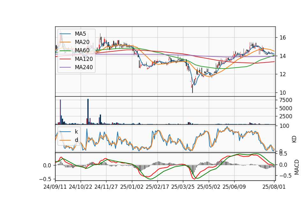This screenshot has width=306, height=220.
Task: Click the MA60 legend label
Action: tap(82, 50)
